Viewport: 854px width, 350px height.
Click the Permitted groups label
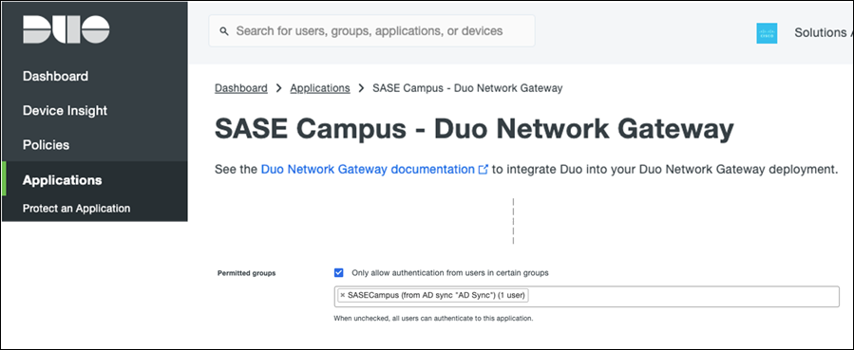(246, 273)
